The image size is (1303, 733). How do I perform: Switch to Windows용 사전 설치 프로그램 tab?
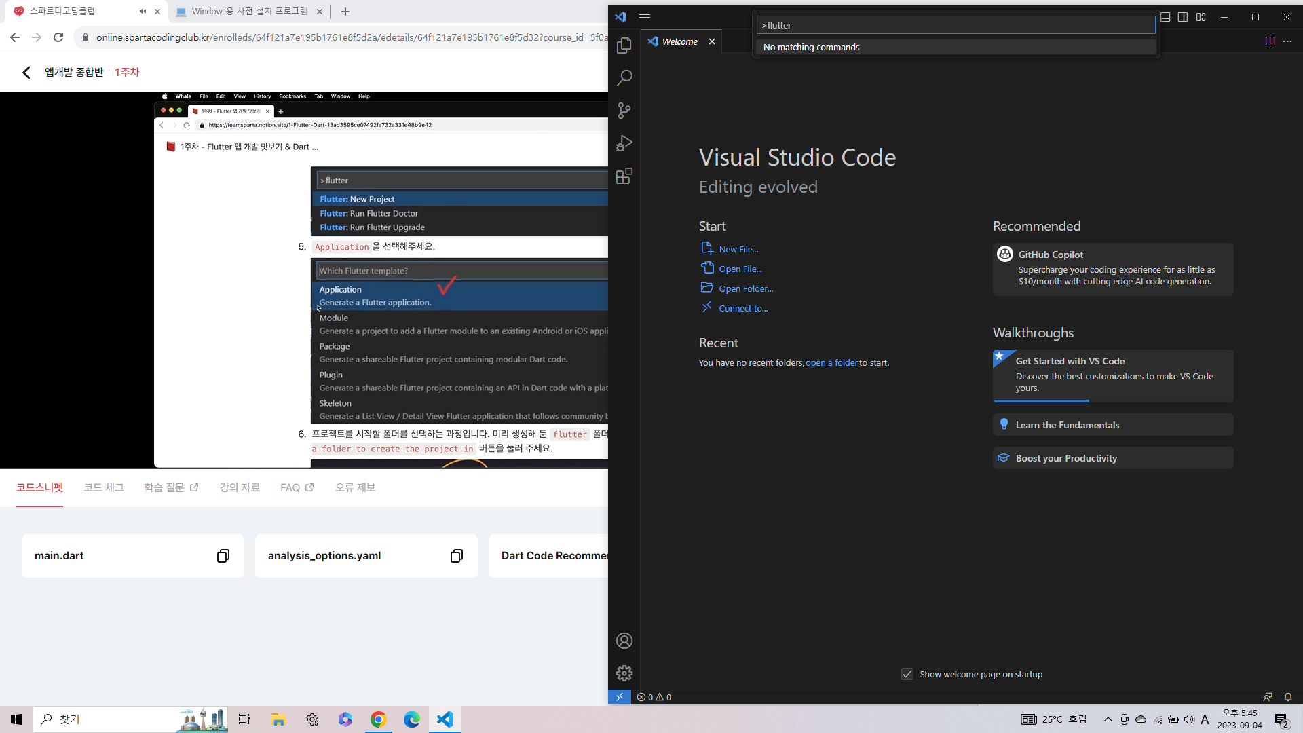click(x=249, y=12)
